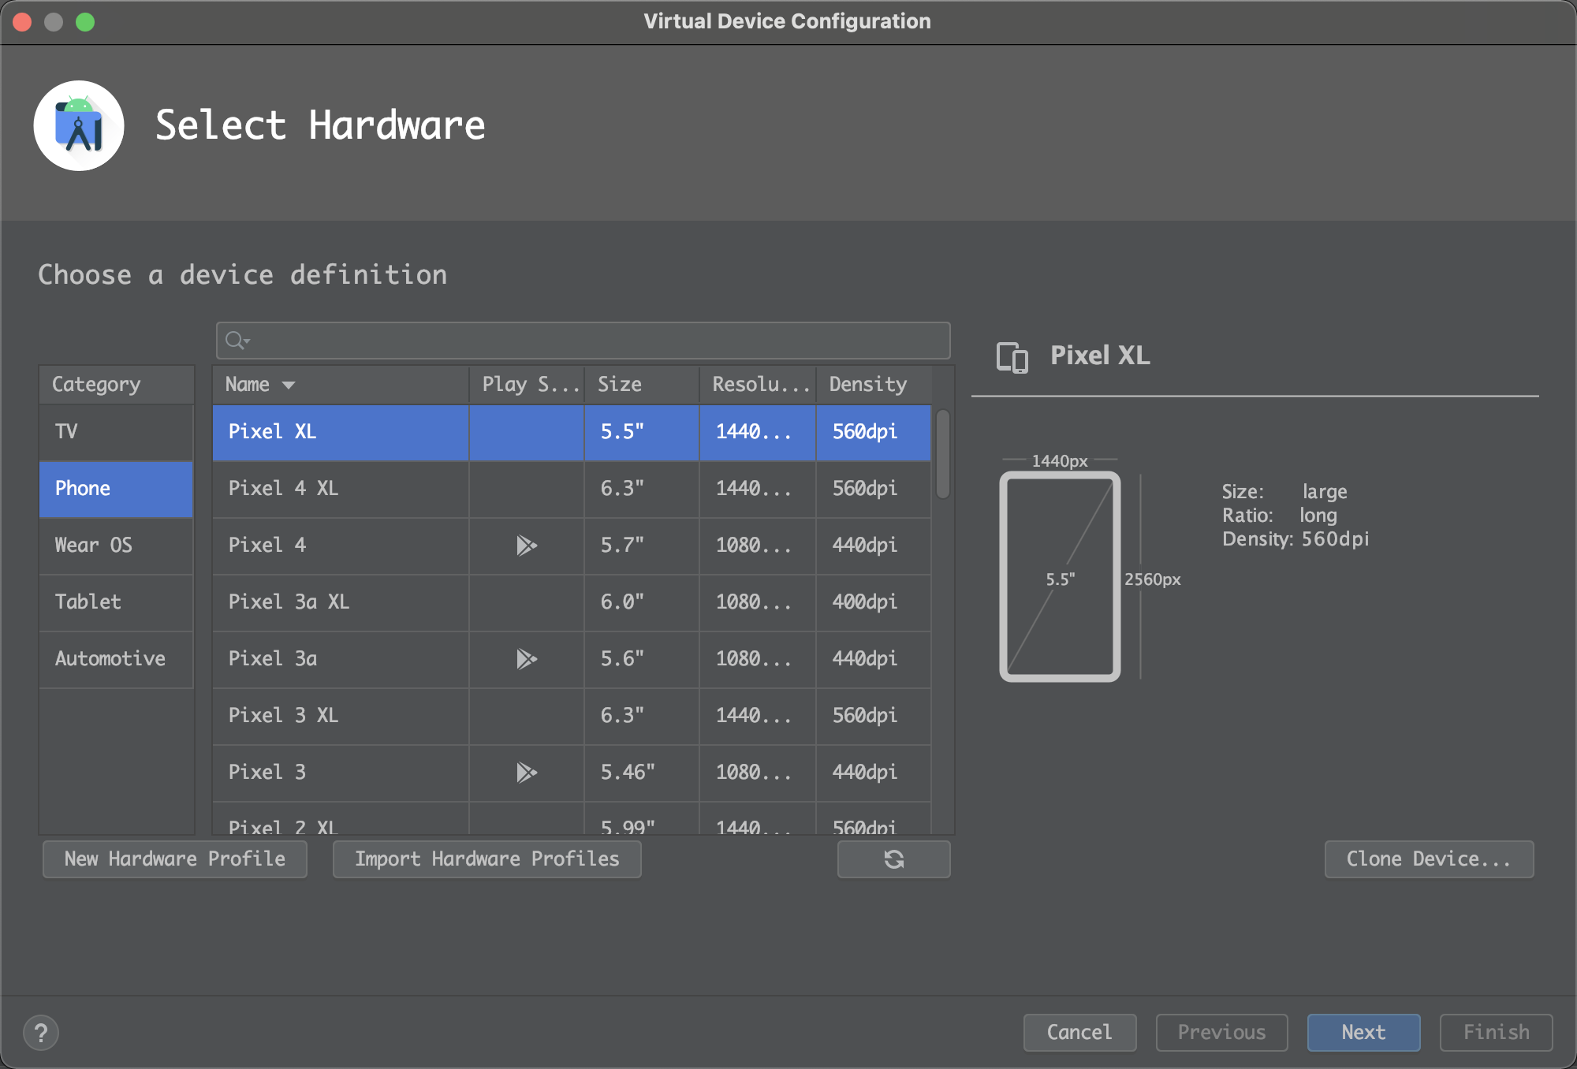Select the Pixel 3 device name
Viewport: 1577px width, 1069px height.
click(x=267, y=773)
